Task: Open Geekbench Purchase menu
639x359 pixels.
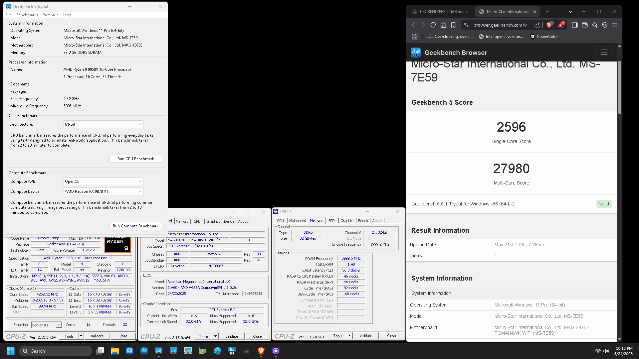Action: (51, 15)
